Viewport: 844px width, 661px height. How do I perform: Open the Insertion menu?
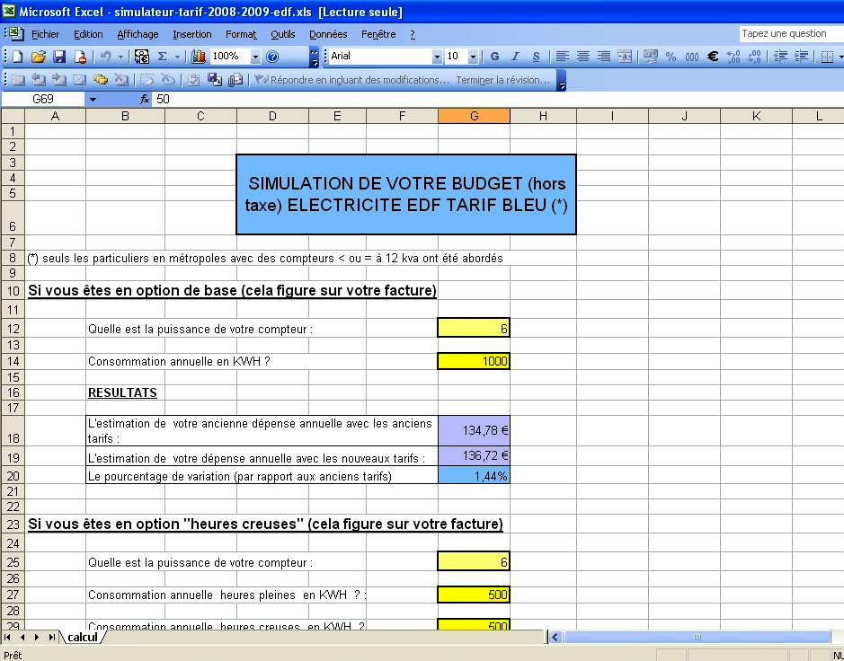pyautogui.click(x=192, y=34)
